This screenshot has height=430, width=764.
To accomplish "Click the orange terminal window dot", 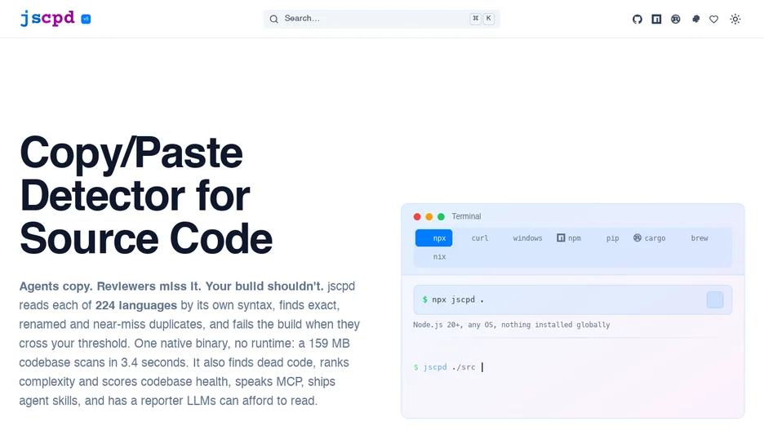I will coord(429,217).
